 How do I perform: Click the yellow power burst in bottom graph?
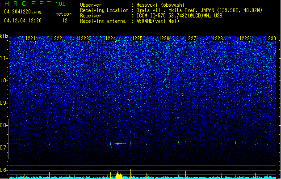click(119, 175)
